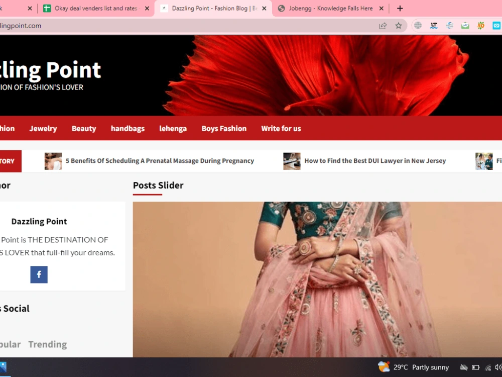Click the muted notifications tray icon
This screenshot has width=502, height=377.
coord(463,367)
